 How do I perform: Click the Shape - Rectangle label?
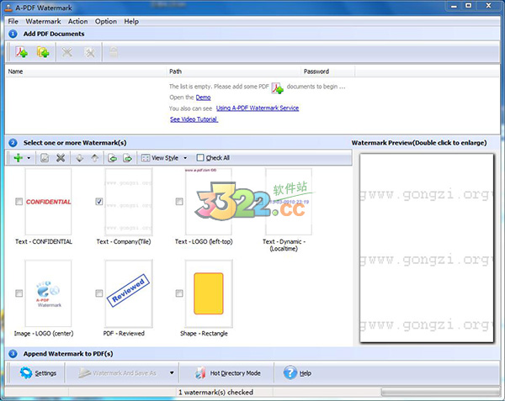pyautogui.click(x=204, y=334)
